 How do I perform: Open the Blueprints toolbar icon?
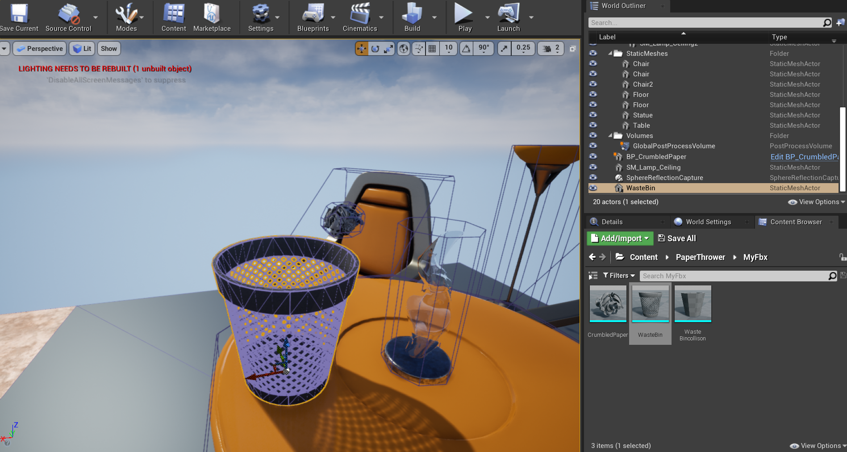(313, 17)
